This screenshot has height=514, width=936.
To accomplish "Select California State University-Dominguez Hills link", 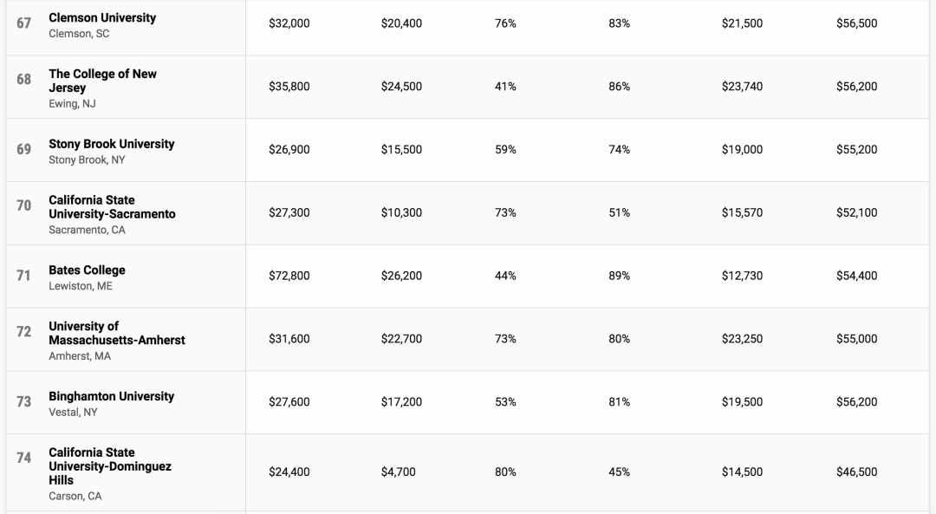I will (110, 466).
